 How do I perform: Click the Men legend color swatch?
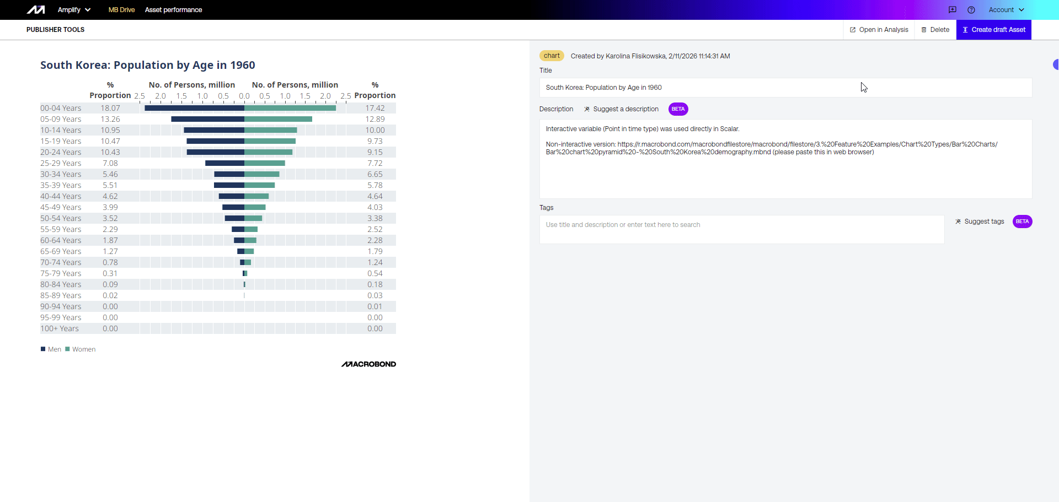point(43,349)
